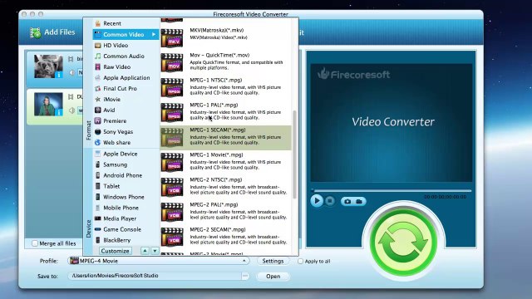This screenshot has height=299, width=532.
Task: Choose the MPEG-1 SECAM format icon
Action: coord(172,138)
